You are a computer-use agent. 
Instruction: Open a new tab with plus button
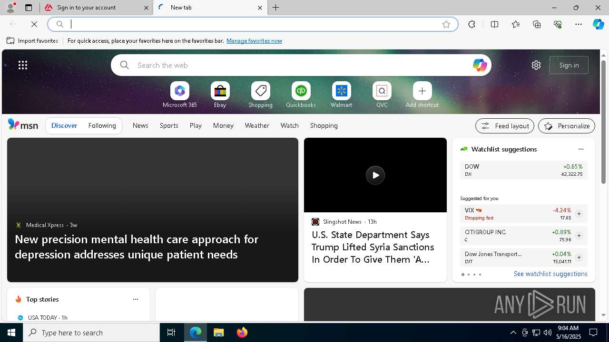coord(276,8)
